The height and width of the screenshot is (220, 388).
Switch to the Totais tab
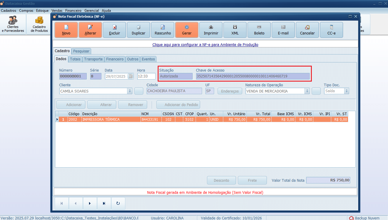click(75, 59)
